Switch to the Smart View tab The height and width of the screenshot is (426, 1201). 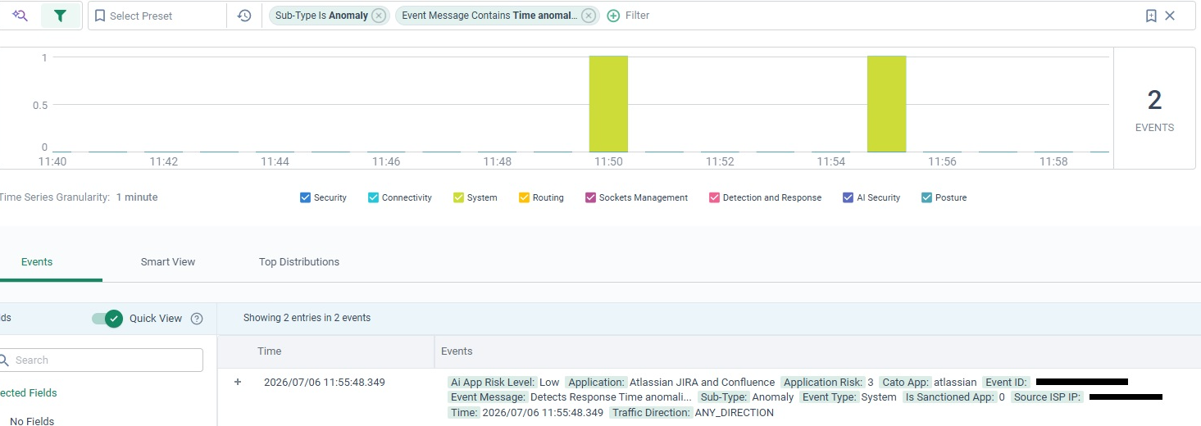pyautogui.click(x=168, y=262)
